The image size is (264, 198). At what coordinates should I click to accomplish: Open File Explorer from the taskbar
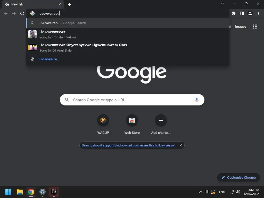(20, 192)
